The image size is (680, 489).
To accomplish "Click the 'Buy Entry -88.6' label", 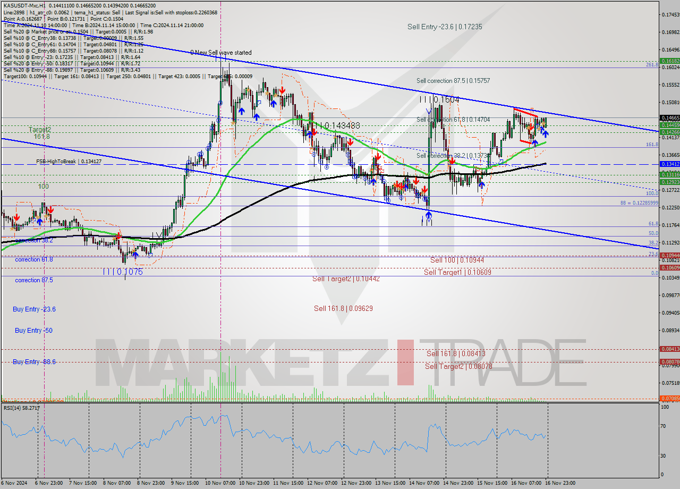I will coord(35,361).
